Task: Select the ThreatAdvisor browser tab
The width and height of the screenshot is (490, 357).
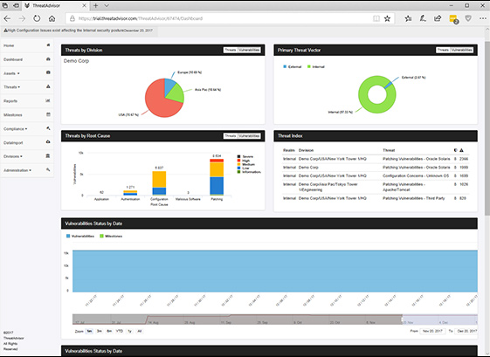Action: (x=56, y=5)
